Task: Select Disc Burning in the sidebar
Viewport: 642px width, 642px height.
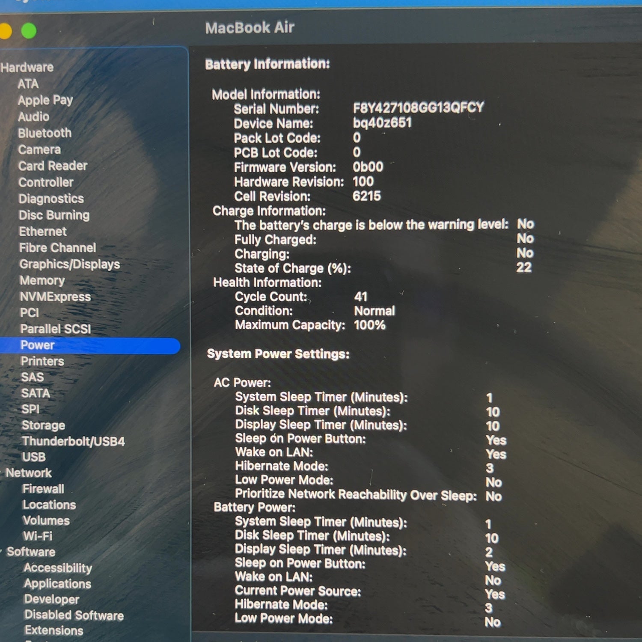Action: tap(54, 215)
